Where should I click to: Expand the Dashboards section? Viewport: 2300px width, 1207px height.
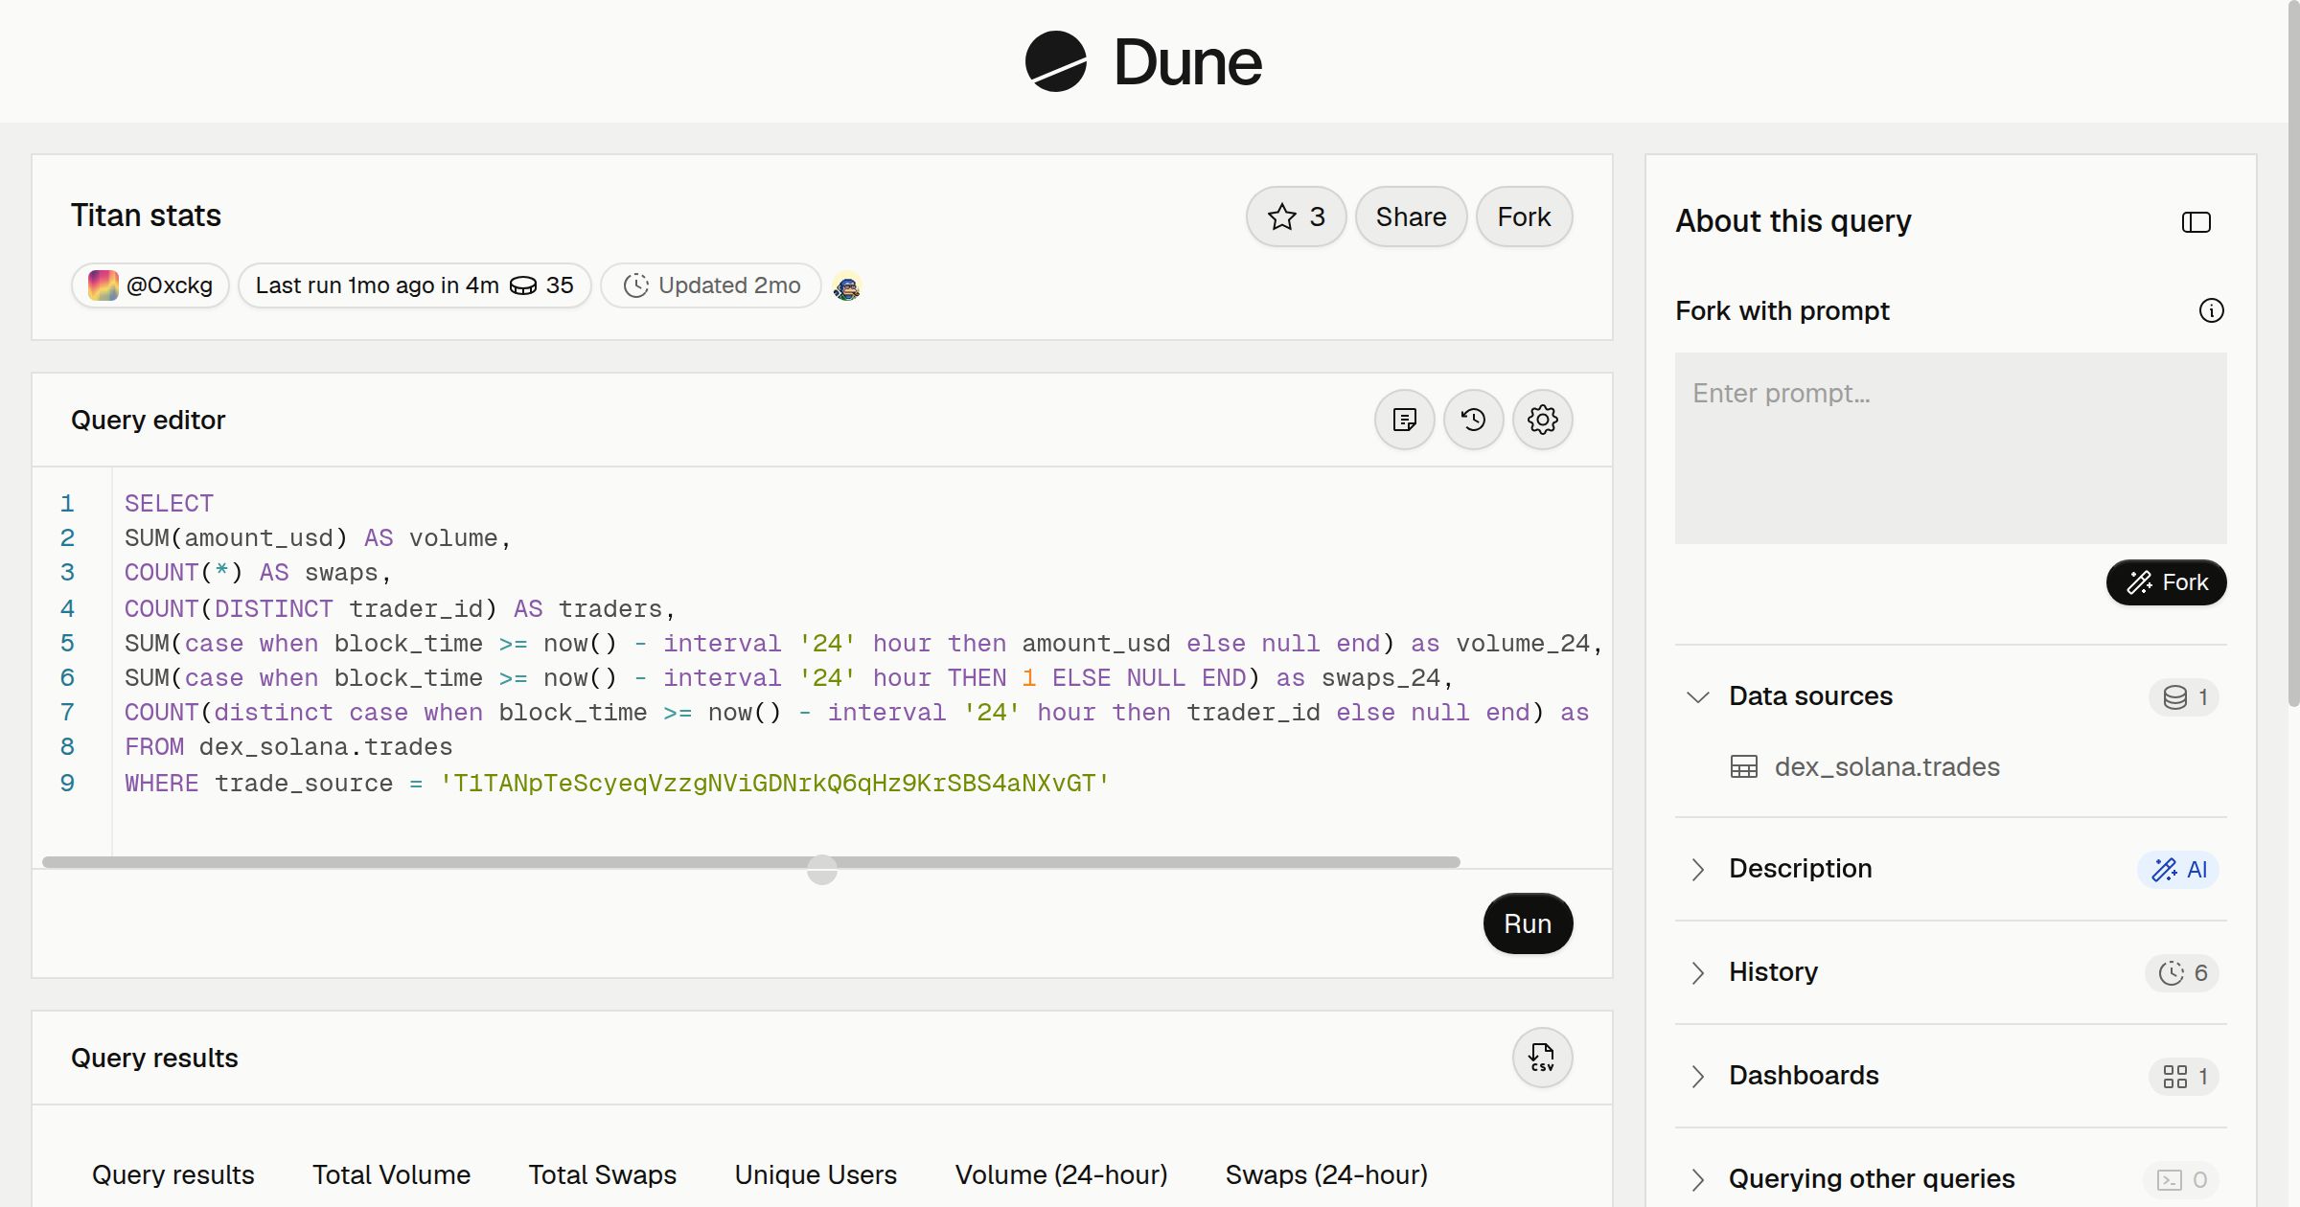[x=1697, y=1076]
